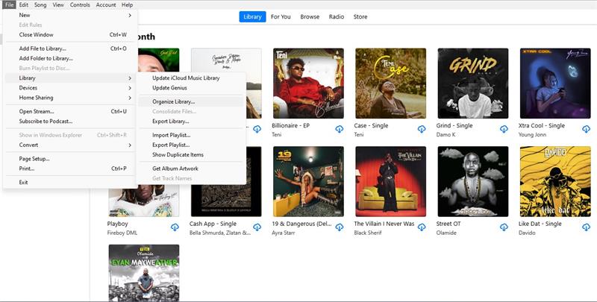
Task: Open the Help menu
Action: (x=127, y=5)
